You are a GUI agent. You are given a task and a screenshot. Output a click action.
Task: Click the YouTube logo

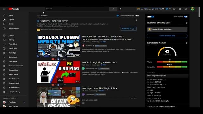(14, 9)
